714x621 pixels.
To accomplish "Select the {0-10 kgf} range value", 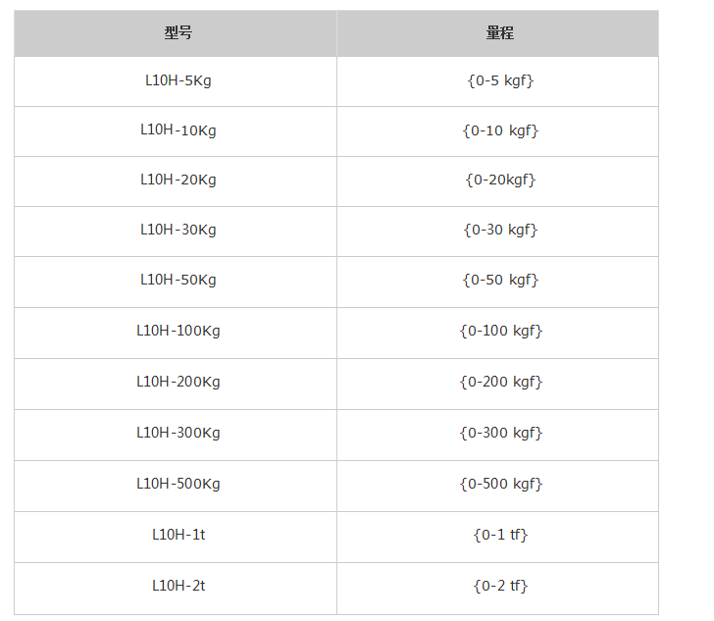I will (x=500, y=129).
